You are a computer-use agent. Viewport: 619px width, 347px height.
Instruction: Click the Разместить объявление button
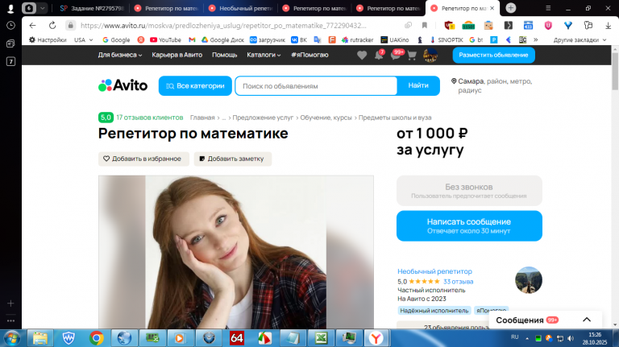493,55
